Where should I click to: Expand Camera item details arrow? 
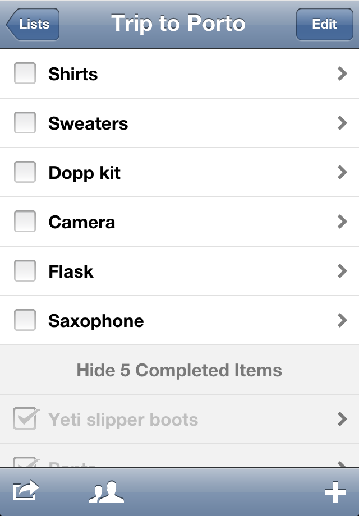point(342,222)
